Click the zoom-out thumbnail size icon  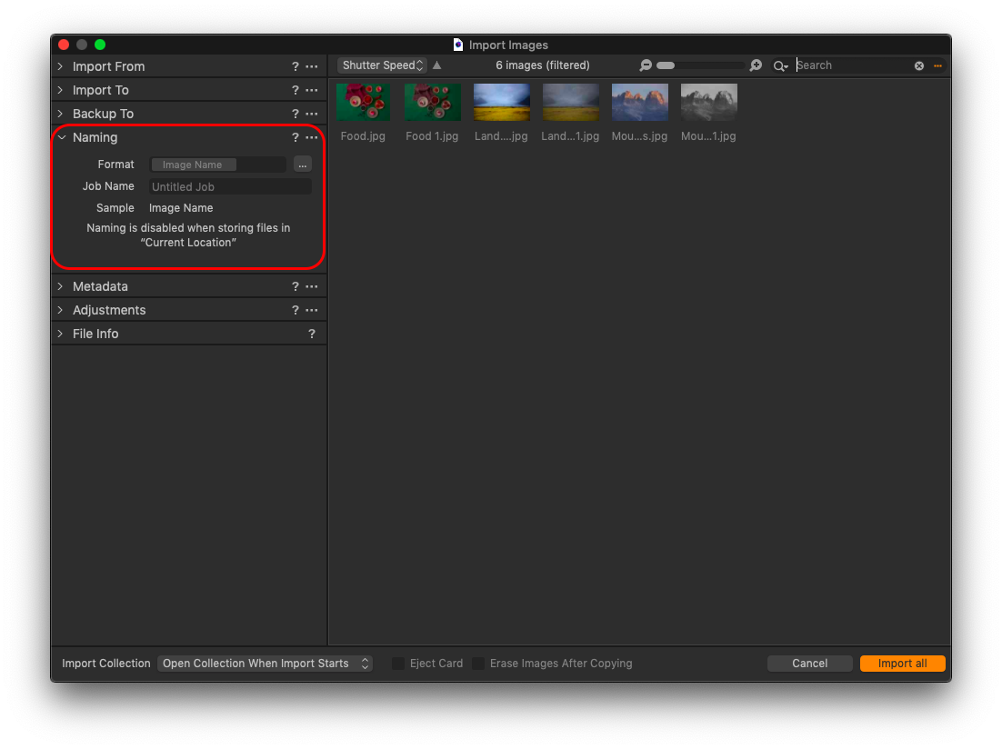646,65
